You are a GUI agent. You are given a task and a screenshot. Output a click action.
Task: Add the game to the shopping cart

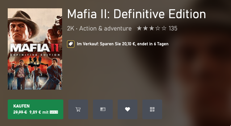(78, 109)
